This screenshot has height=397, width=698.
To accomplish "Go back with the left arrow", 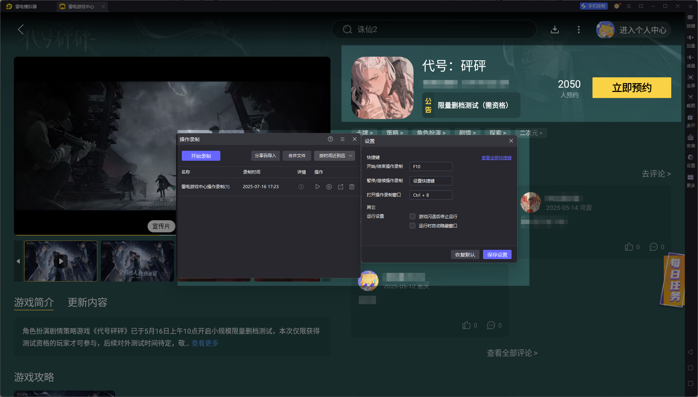I will (21, 29).
